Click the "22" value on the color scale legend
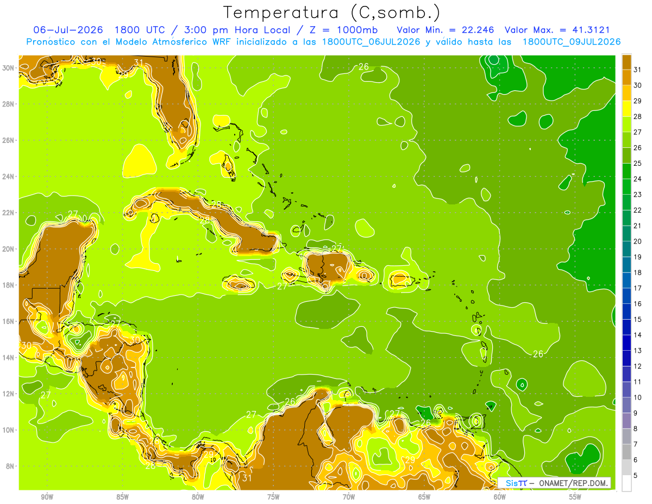This screenshot has height=504, width=652. (x=638, y=210)
